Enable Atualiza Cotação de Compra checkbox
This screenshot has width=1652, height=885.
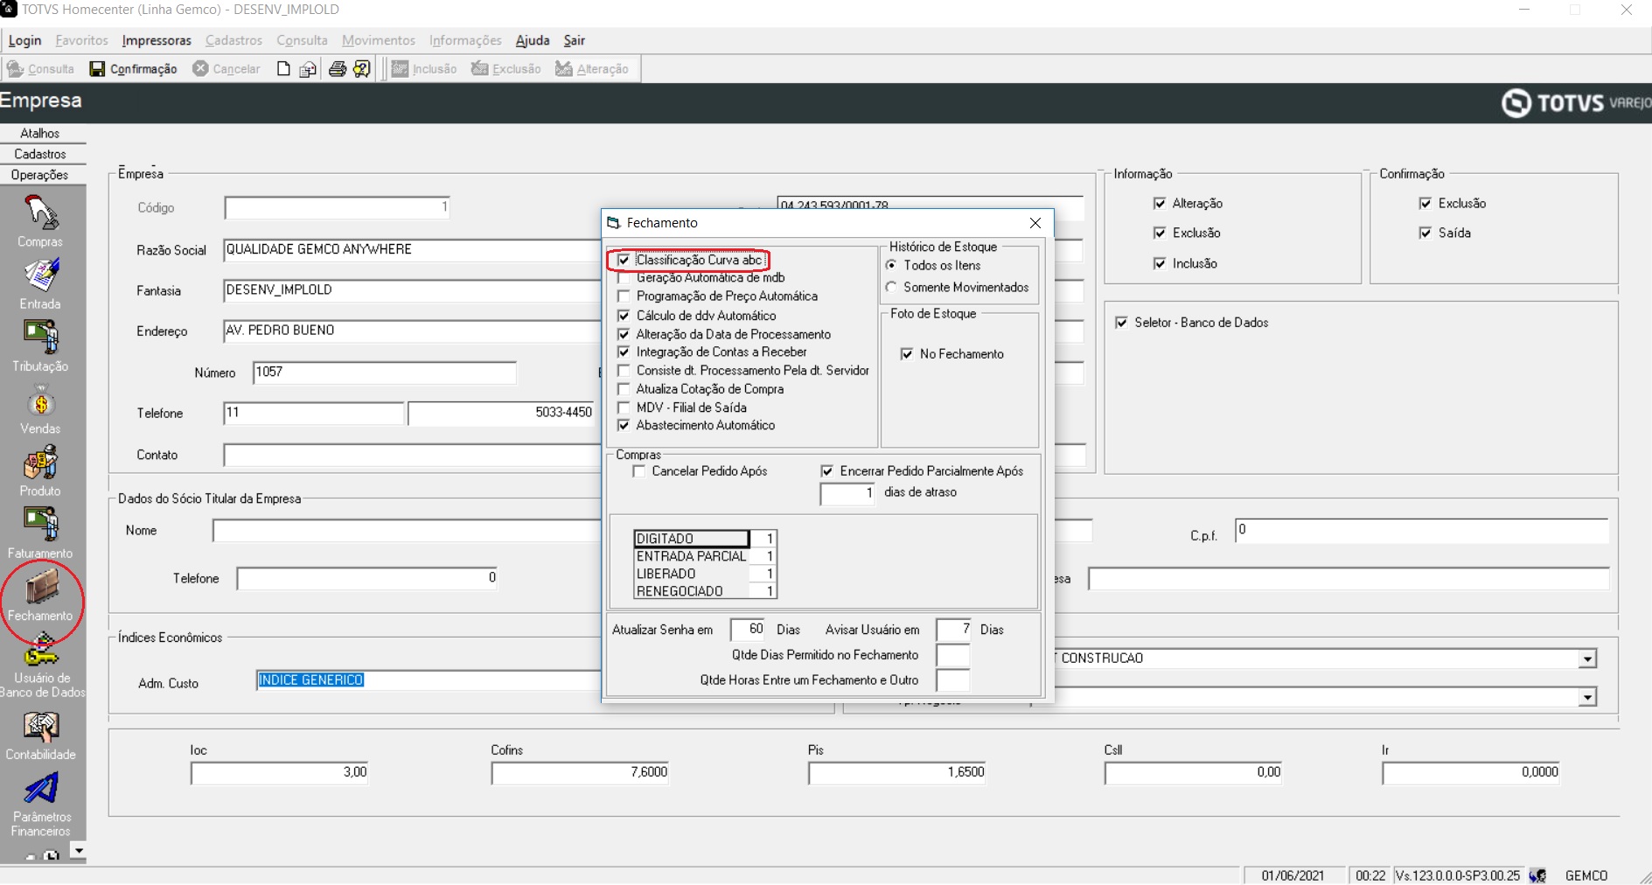click(624, 389)
